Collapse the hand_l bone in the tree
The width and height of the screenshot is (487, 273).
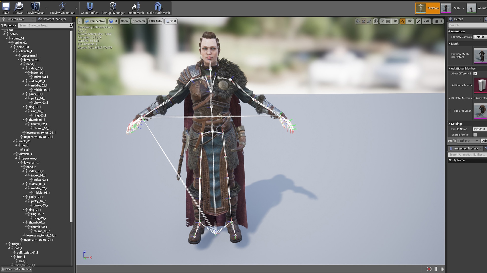click(x=22, y=64)
